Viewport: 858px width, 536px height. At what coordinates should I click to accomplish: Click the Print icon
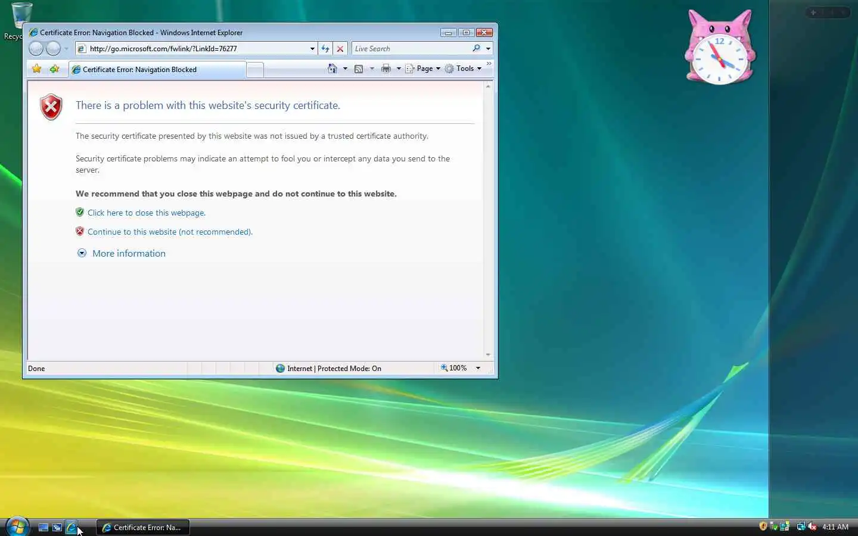coord(386,68)
